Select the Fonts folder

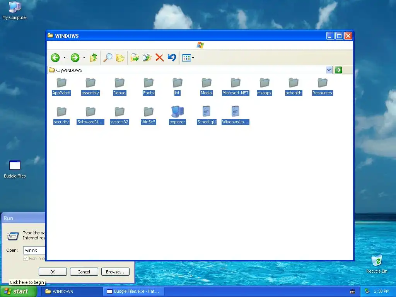point(148,87)
